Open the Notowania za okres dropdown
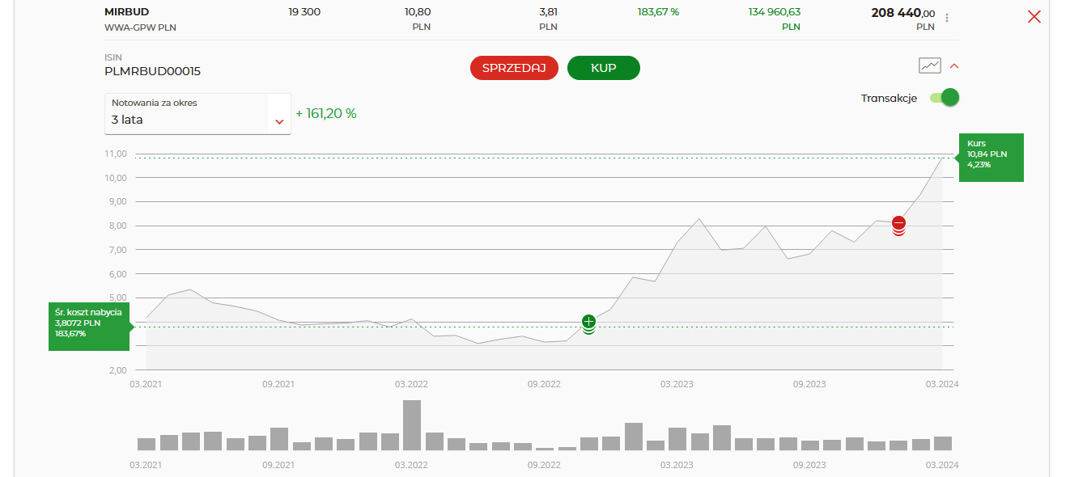The image size is (1070, 477). (197, 114)
